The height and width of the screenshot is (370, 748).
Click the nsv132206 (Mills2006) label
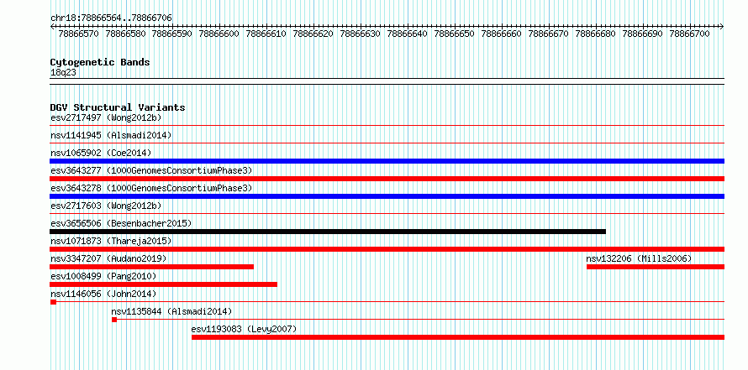coord(639,258)
